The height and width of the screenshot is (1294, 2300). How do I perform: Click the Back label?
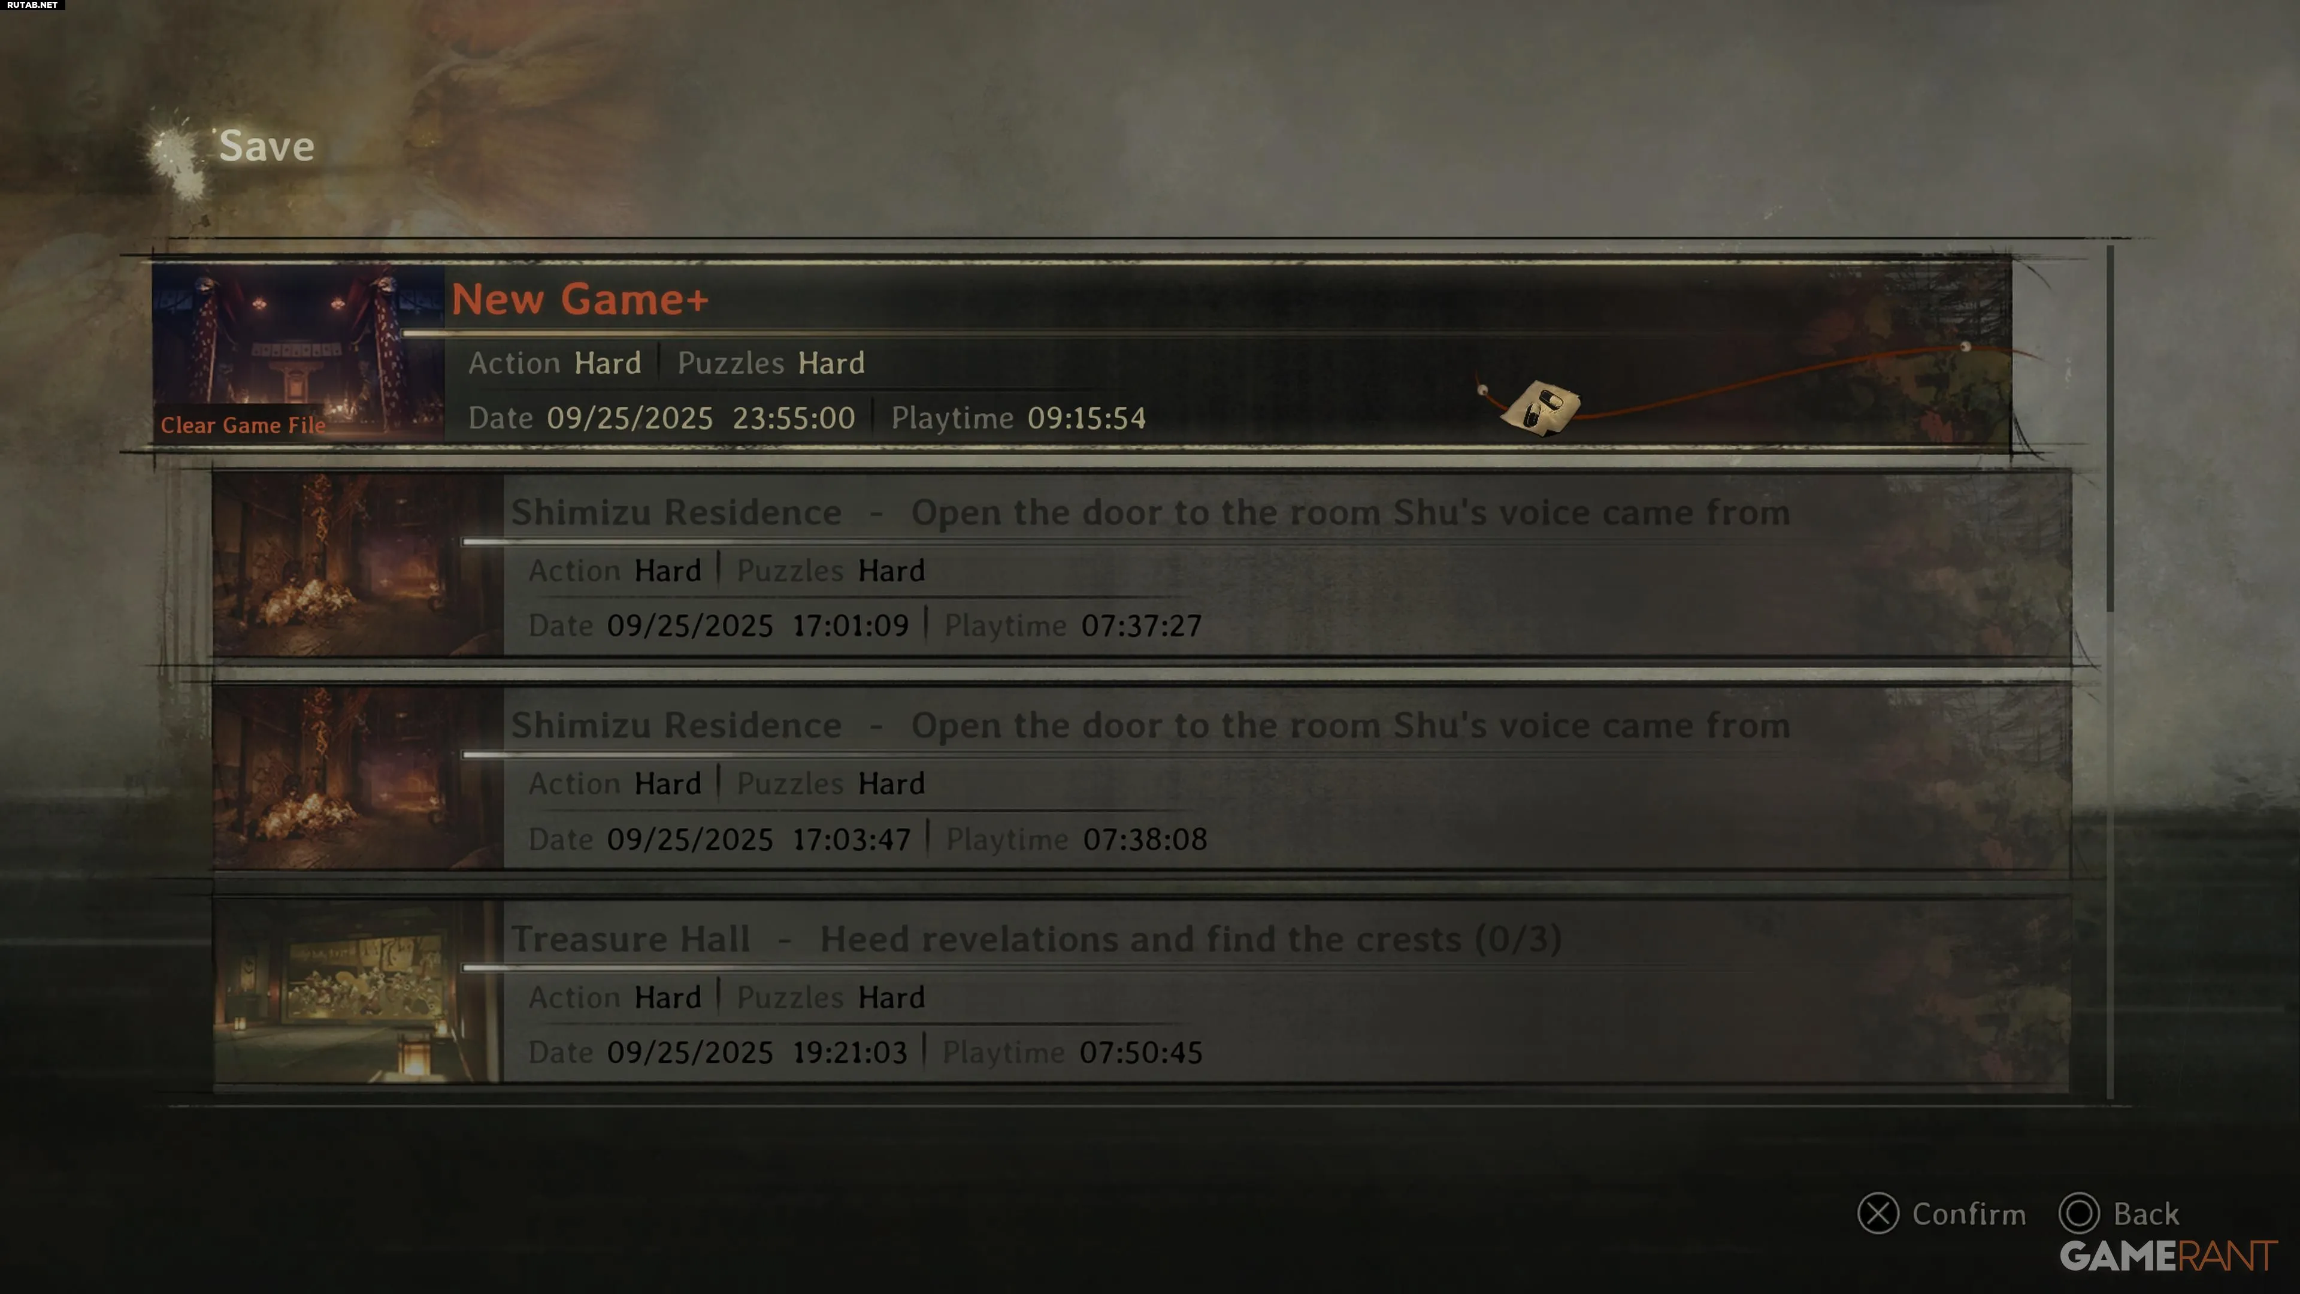pos(2145,1214)
